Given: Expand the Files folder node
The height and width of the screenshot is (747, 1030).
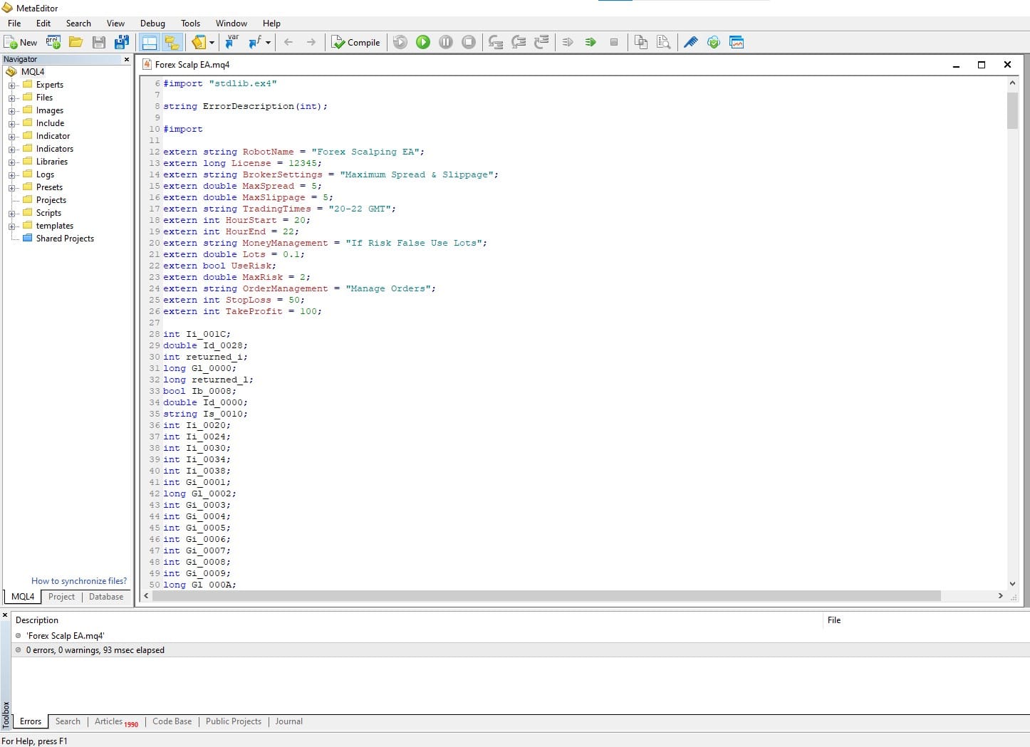Looking at the screenshot, I should [11, 98].
